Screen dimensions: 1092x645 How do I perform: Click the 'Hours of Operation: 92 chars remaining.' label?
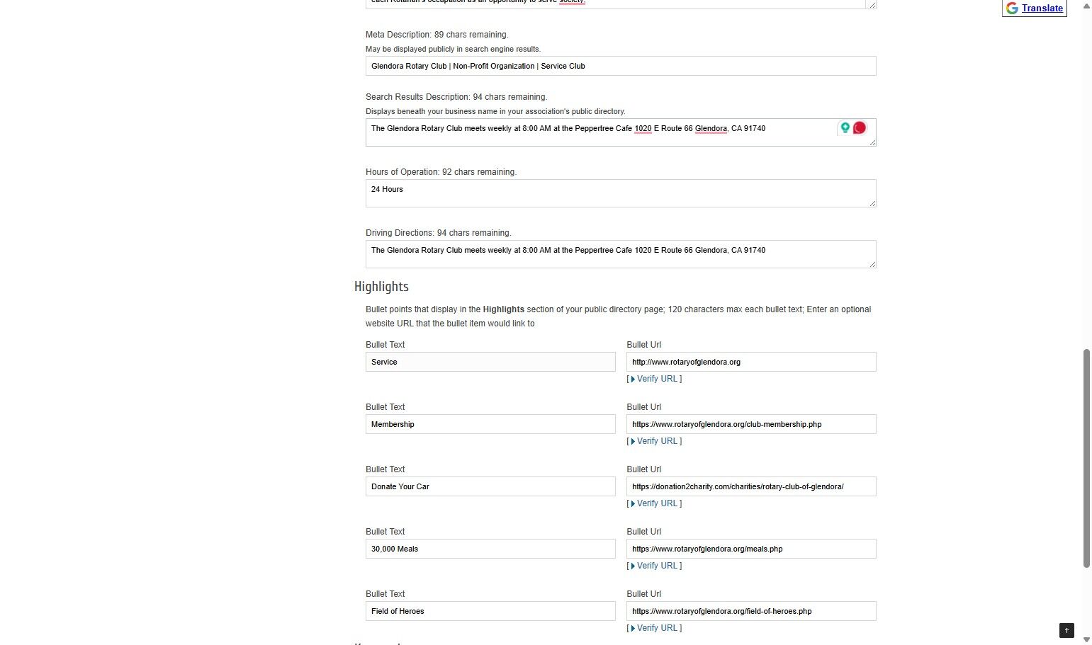click(x=441, y=172)
